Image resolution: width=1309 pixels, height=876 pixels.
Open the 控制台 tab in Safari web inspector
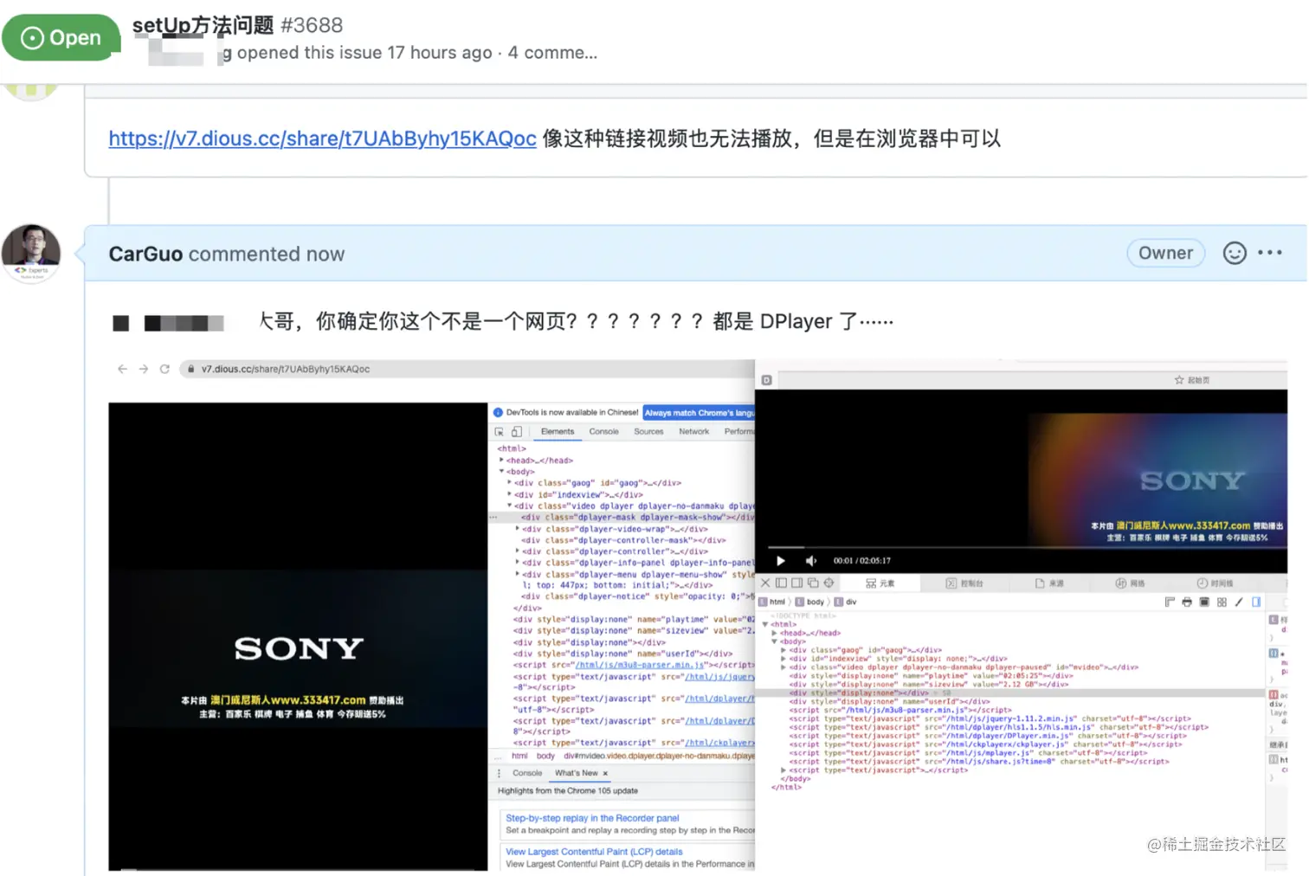click(964, 583)
